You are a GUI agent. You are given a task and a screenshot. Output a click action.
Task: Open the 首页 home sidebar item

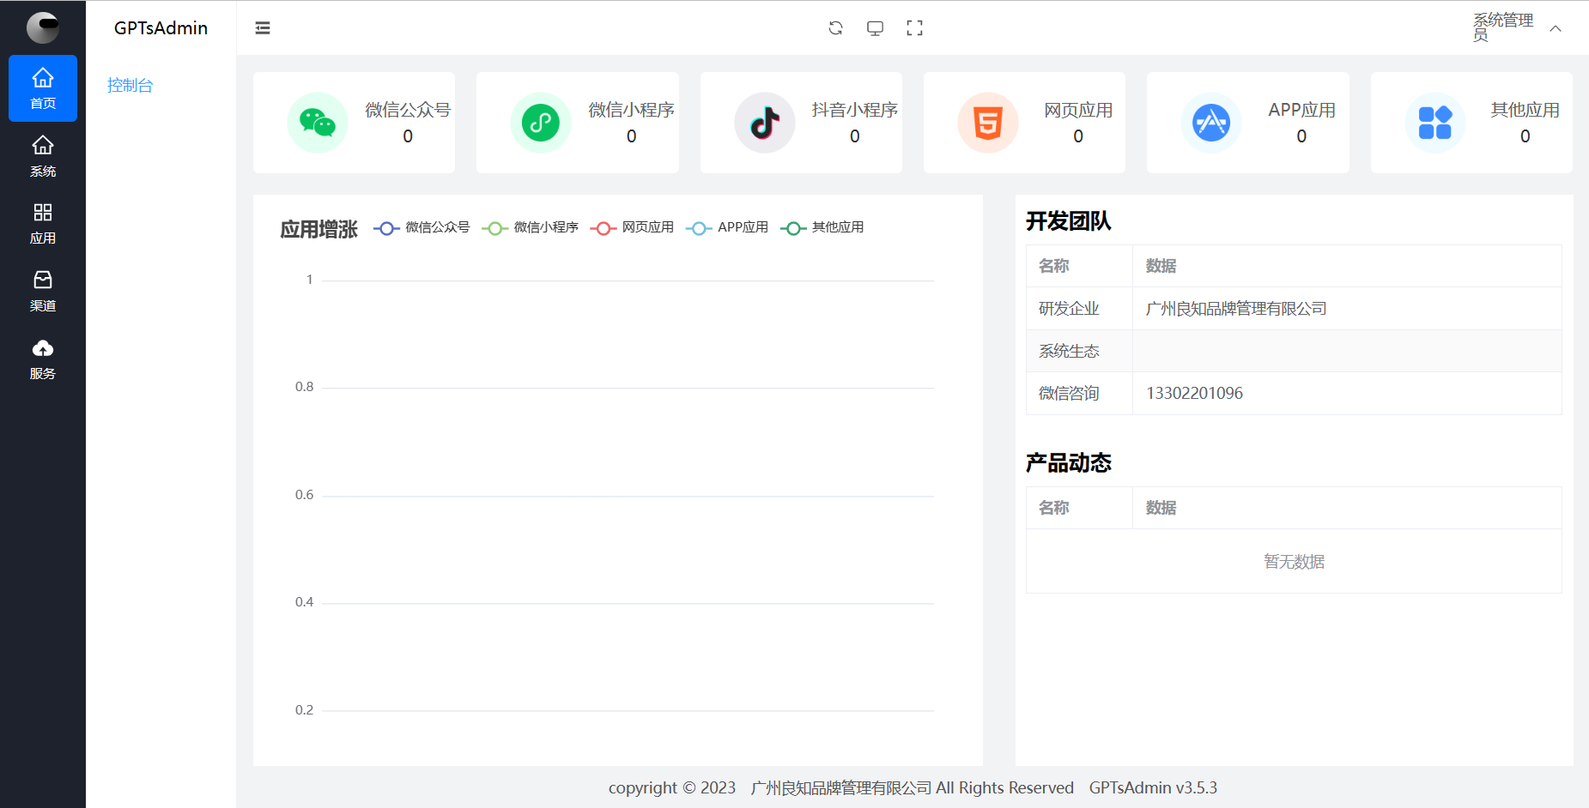[43, 88]
